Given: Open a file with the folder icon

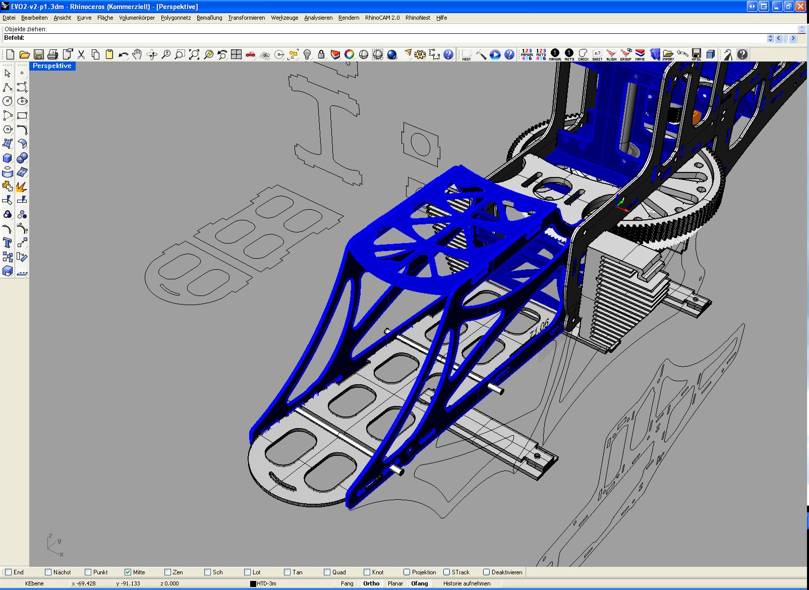Looking at the screenshot, I should tap(24, 54).
